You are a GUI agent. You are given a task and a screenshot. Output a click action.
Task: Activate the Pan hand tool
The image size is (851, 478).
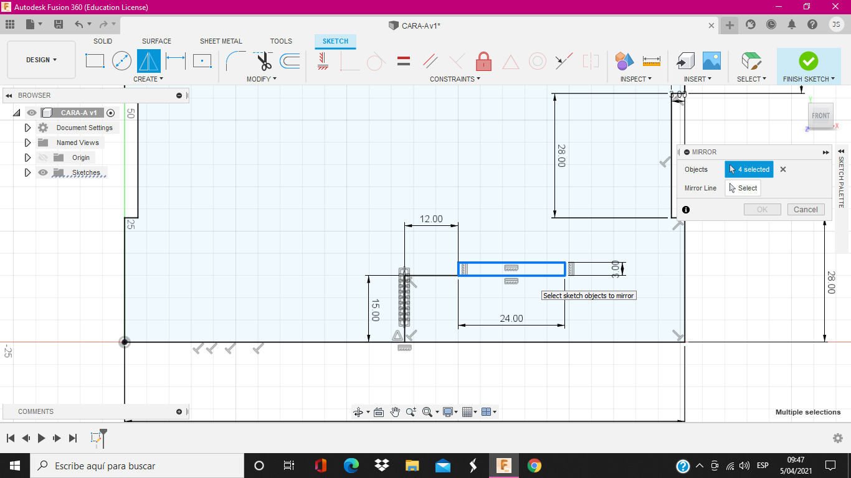click(395, 411)
